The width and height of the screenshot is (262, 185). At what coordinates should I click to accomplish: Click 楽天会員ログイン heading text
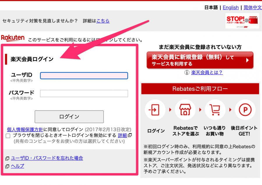32,59
